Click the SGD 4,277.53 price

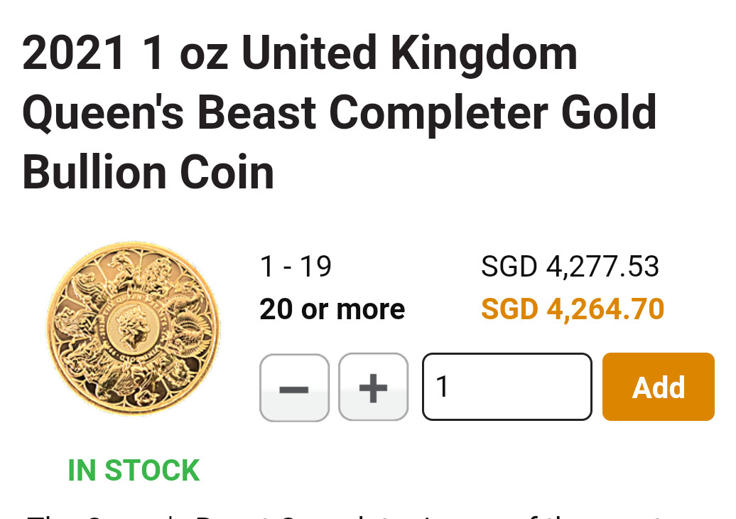tap(570, 267)
